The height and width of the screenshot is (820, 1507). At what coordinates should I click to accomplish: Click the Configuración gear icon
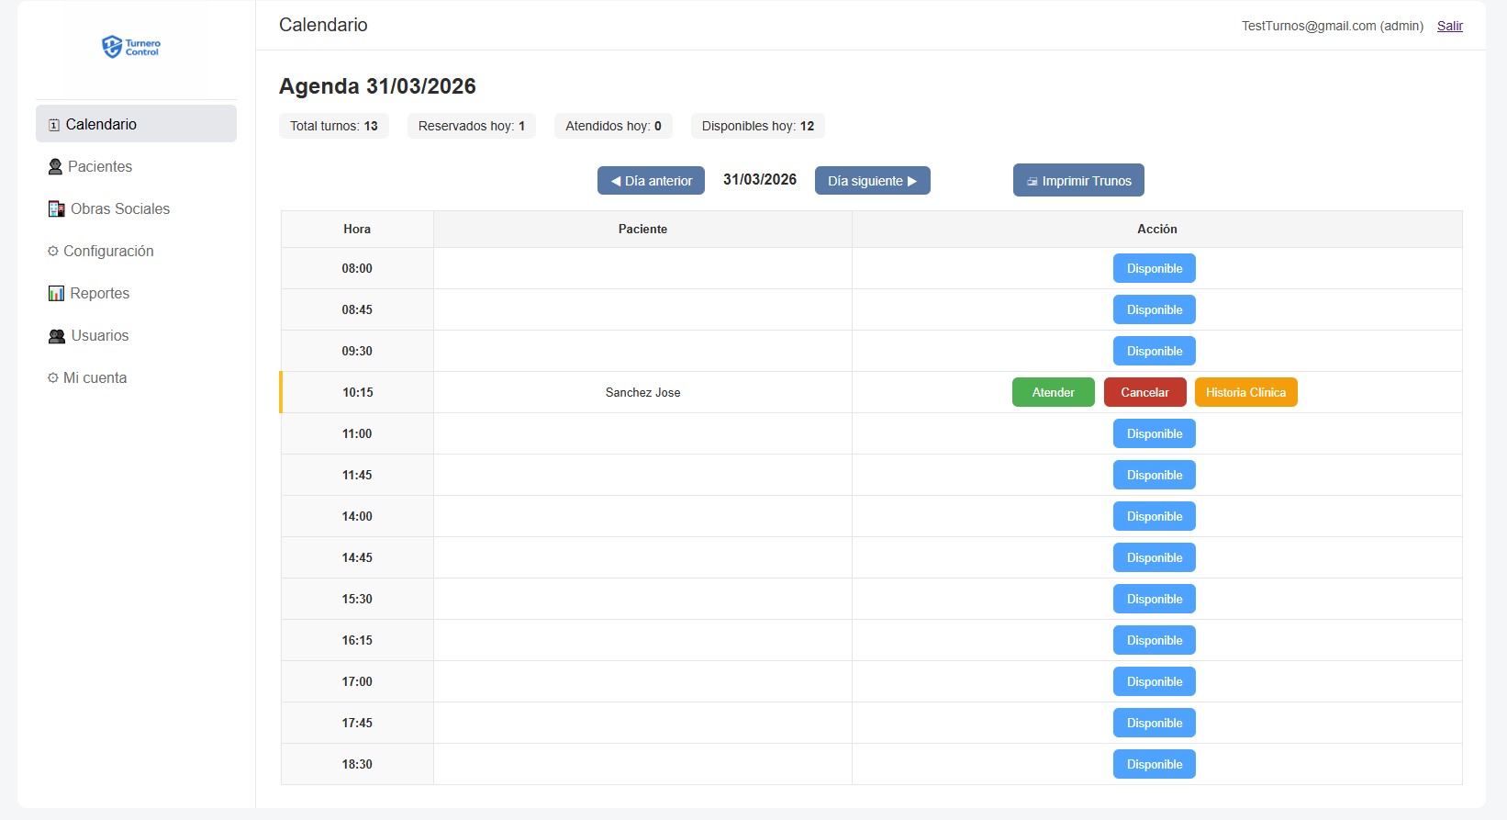point(53,252)
